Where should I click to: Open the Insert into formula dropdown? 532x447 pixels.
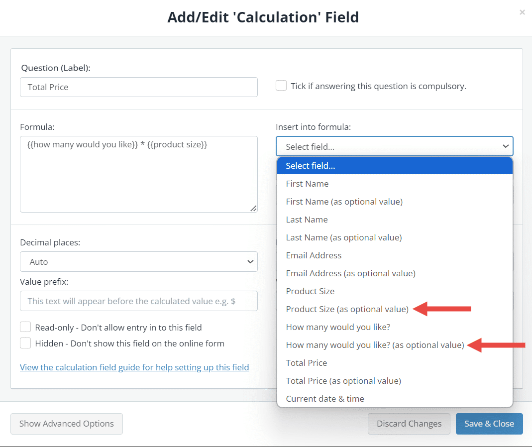(x=394, y=146)
